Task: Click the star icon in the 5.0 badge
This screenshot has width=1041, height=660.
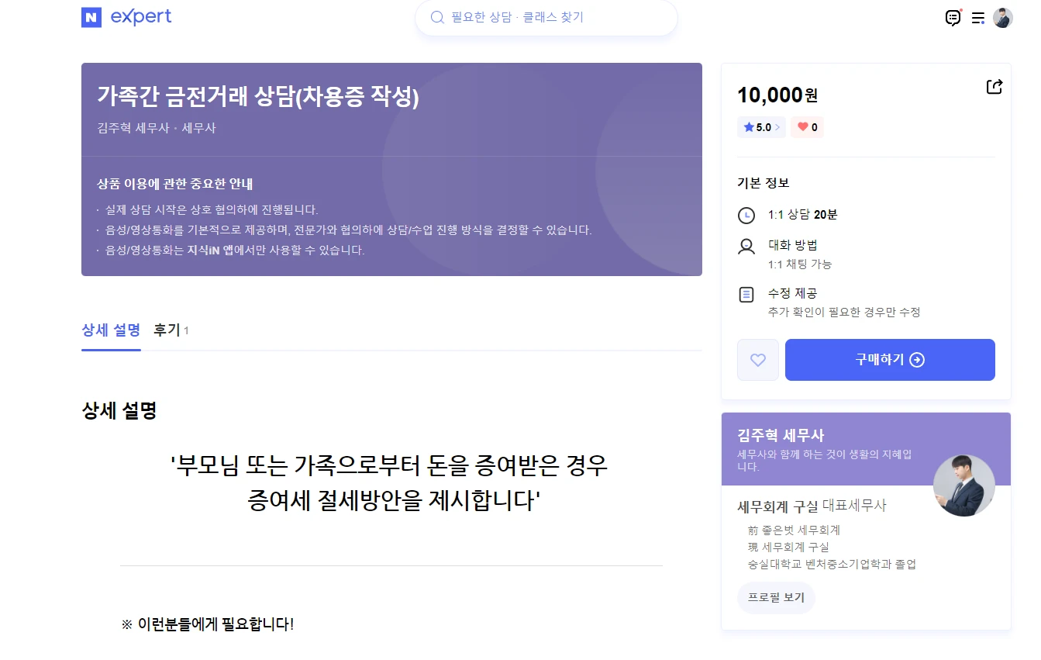Action: (x=749, y=126)
